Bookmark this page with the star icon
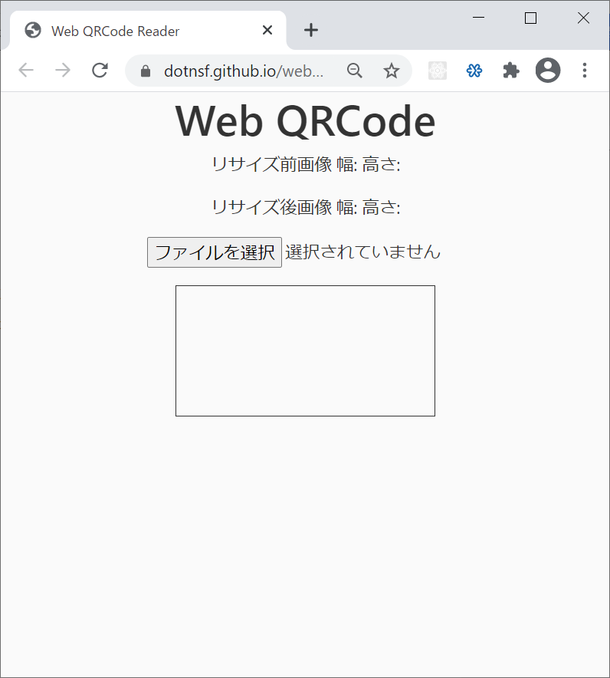Image resolution: width=610 pixels, height=678 pixels. pos(392,71)
